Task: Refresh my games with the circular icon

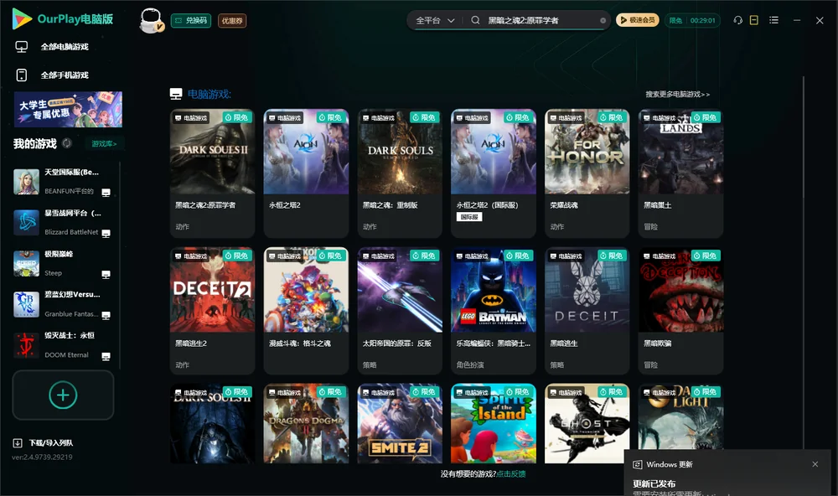Action: pos(67,143)
